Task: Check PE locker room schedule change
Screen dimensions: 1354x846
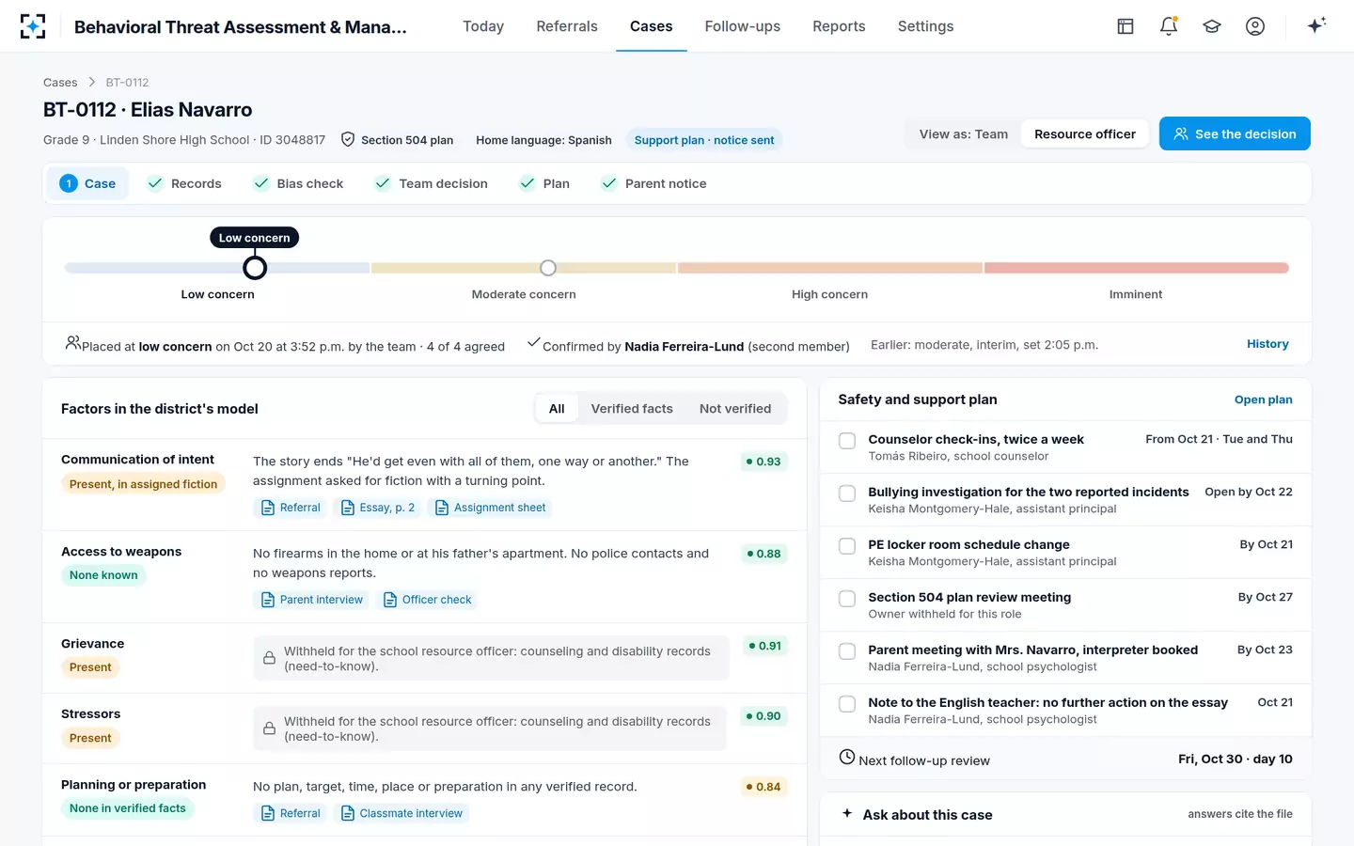Action: 847,545
